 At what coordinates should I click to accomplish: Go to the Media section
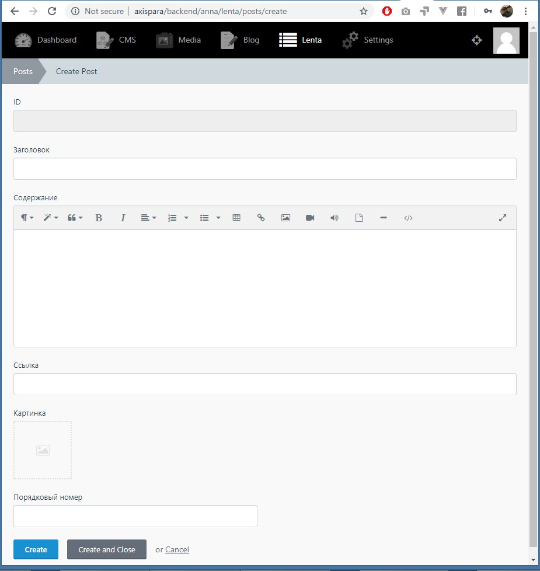click(178, 40)
